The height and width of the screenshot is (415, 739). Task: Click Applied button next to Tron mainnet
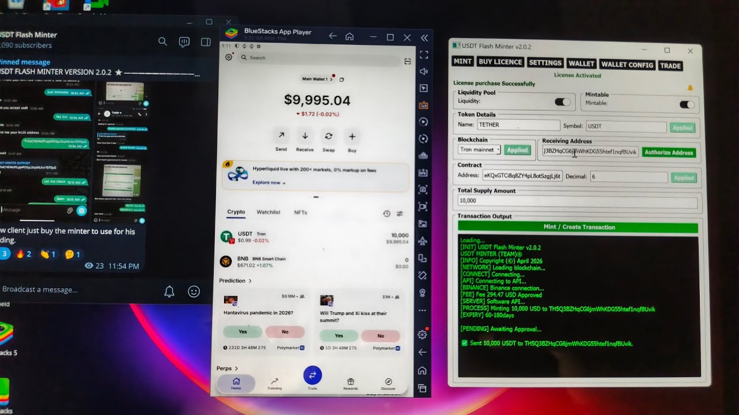[517, 150]
